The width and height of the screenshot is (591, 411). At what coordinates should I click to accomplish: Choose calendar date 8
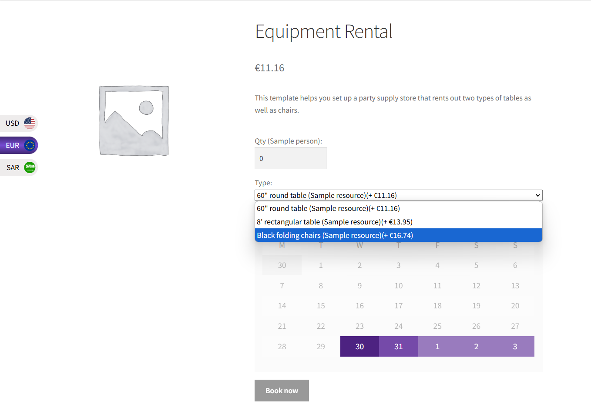point(321,286)
